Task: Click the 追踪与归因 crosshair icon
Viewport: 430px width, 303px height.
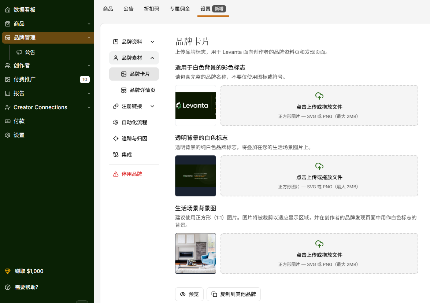Action: [116, 138]
